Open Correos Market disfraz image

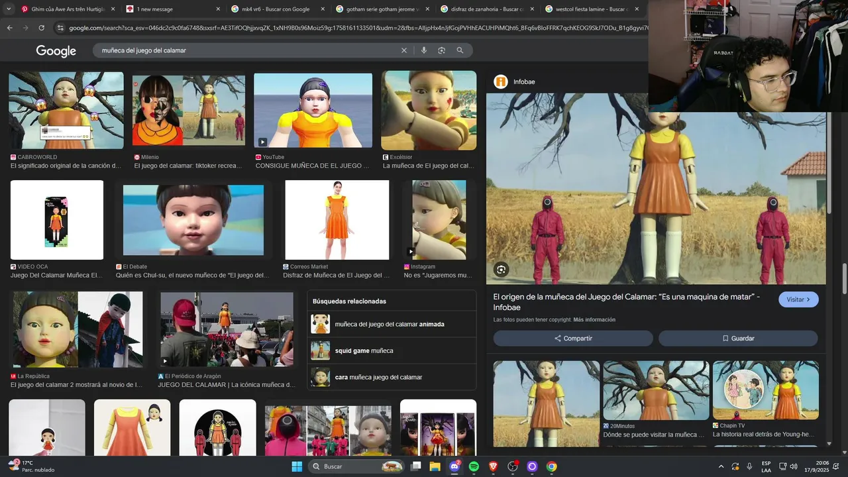pyautogui.click(x=337, y=220)
